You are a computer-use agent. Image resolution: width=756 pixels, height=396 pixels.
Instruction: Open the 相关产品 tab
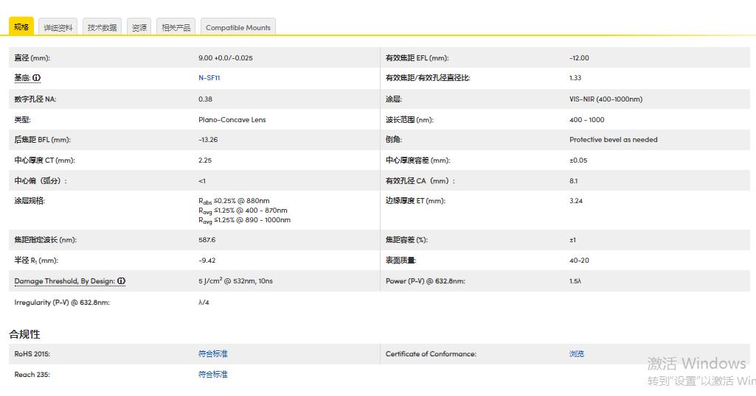(176, 27)
